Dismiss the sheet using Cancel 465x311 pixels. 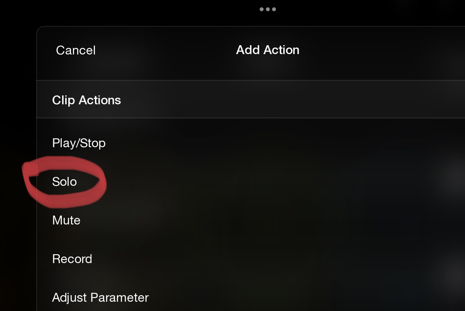(x=76, y=50)
